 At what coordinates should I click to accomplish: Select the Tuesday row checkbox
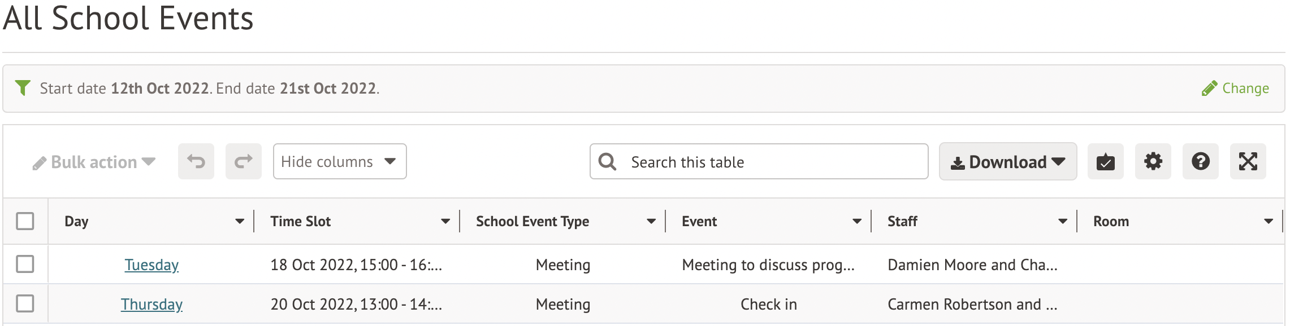point(25,264)
